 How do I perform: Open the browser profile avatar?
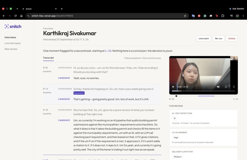click(x=237, y=16)
